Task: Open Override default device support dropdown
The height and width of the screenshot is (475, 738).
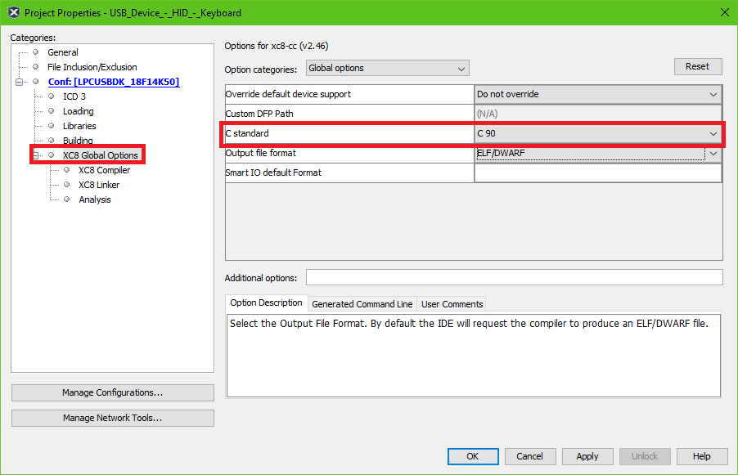Action: click(597, 94)
